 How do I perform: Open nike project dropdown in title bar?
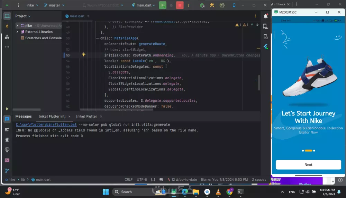(33, 5)
